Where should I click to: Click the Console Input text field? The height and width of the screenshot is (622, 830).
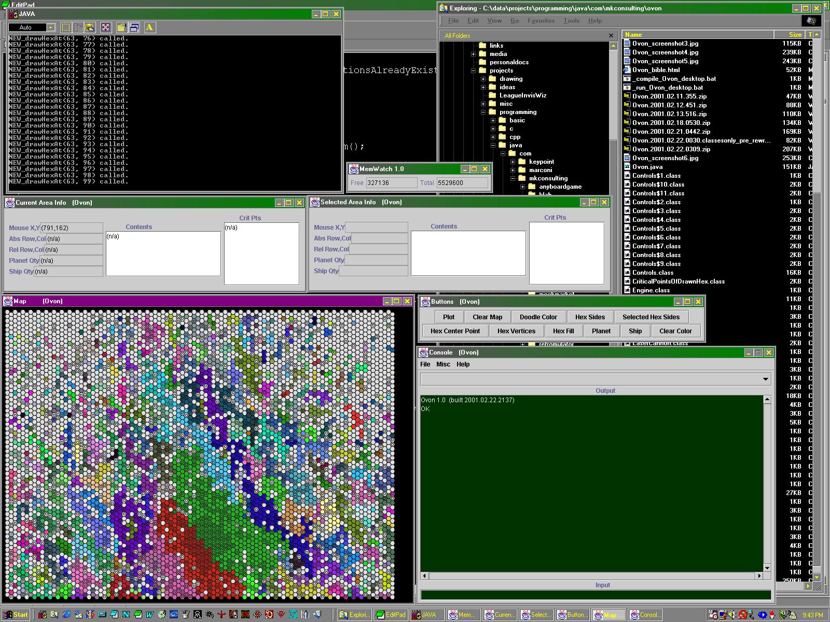click(595, 595)
